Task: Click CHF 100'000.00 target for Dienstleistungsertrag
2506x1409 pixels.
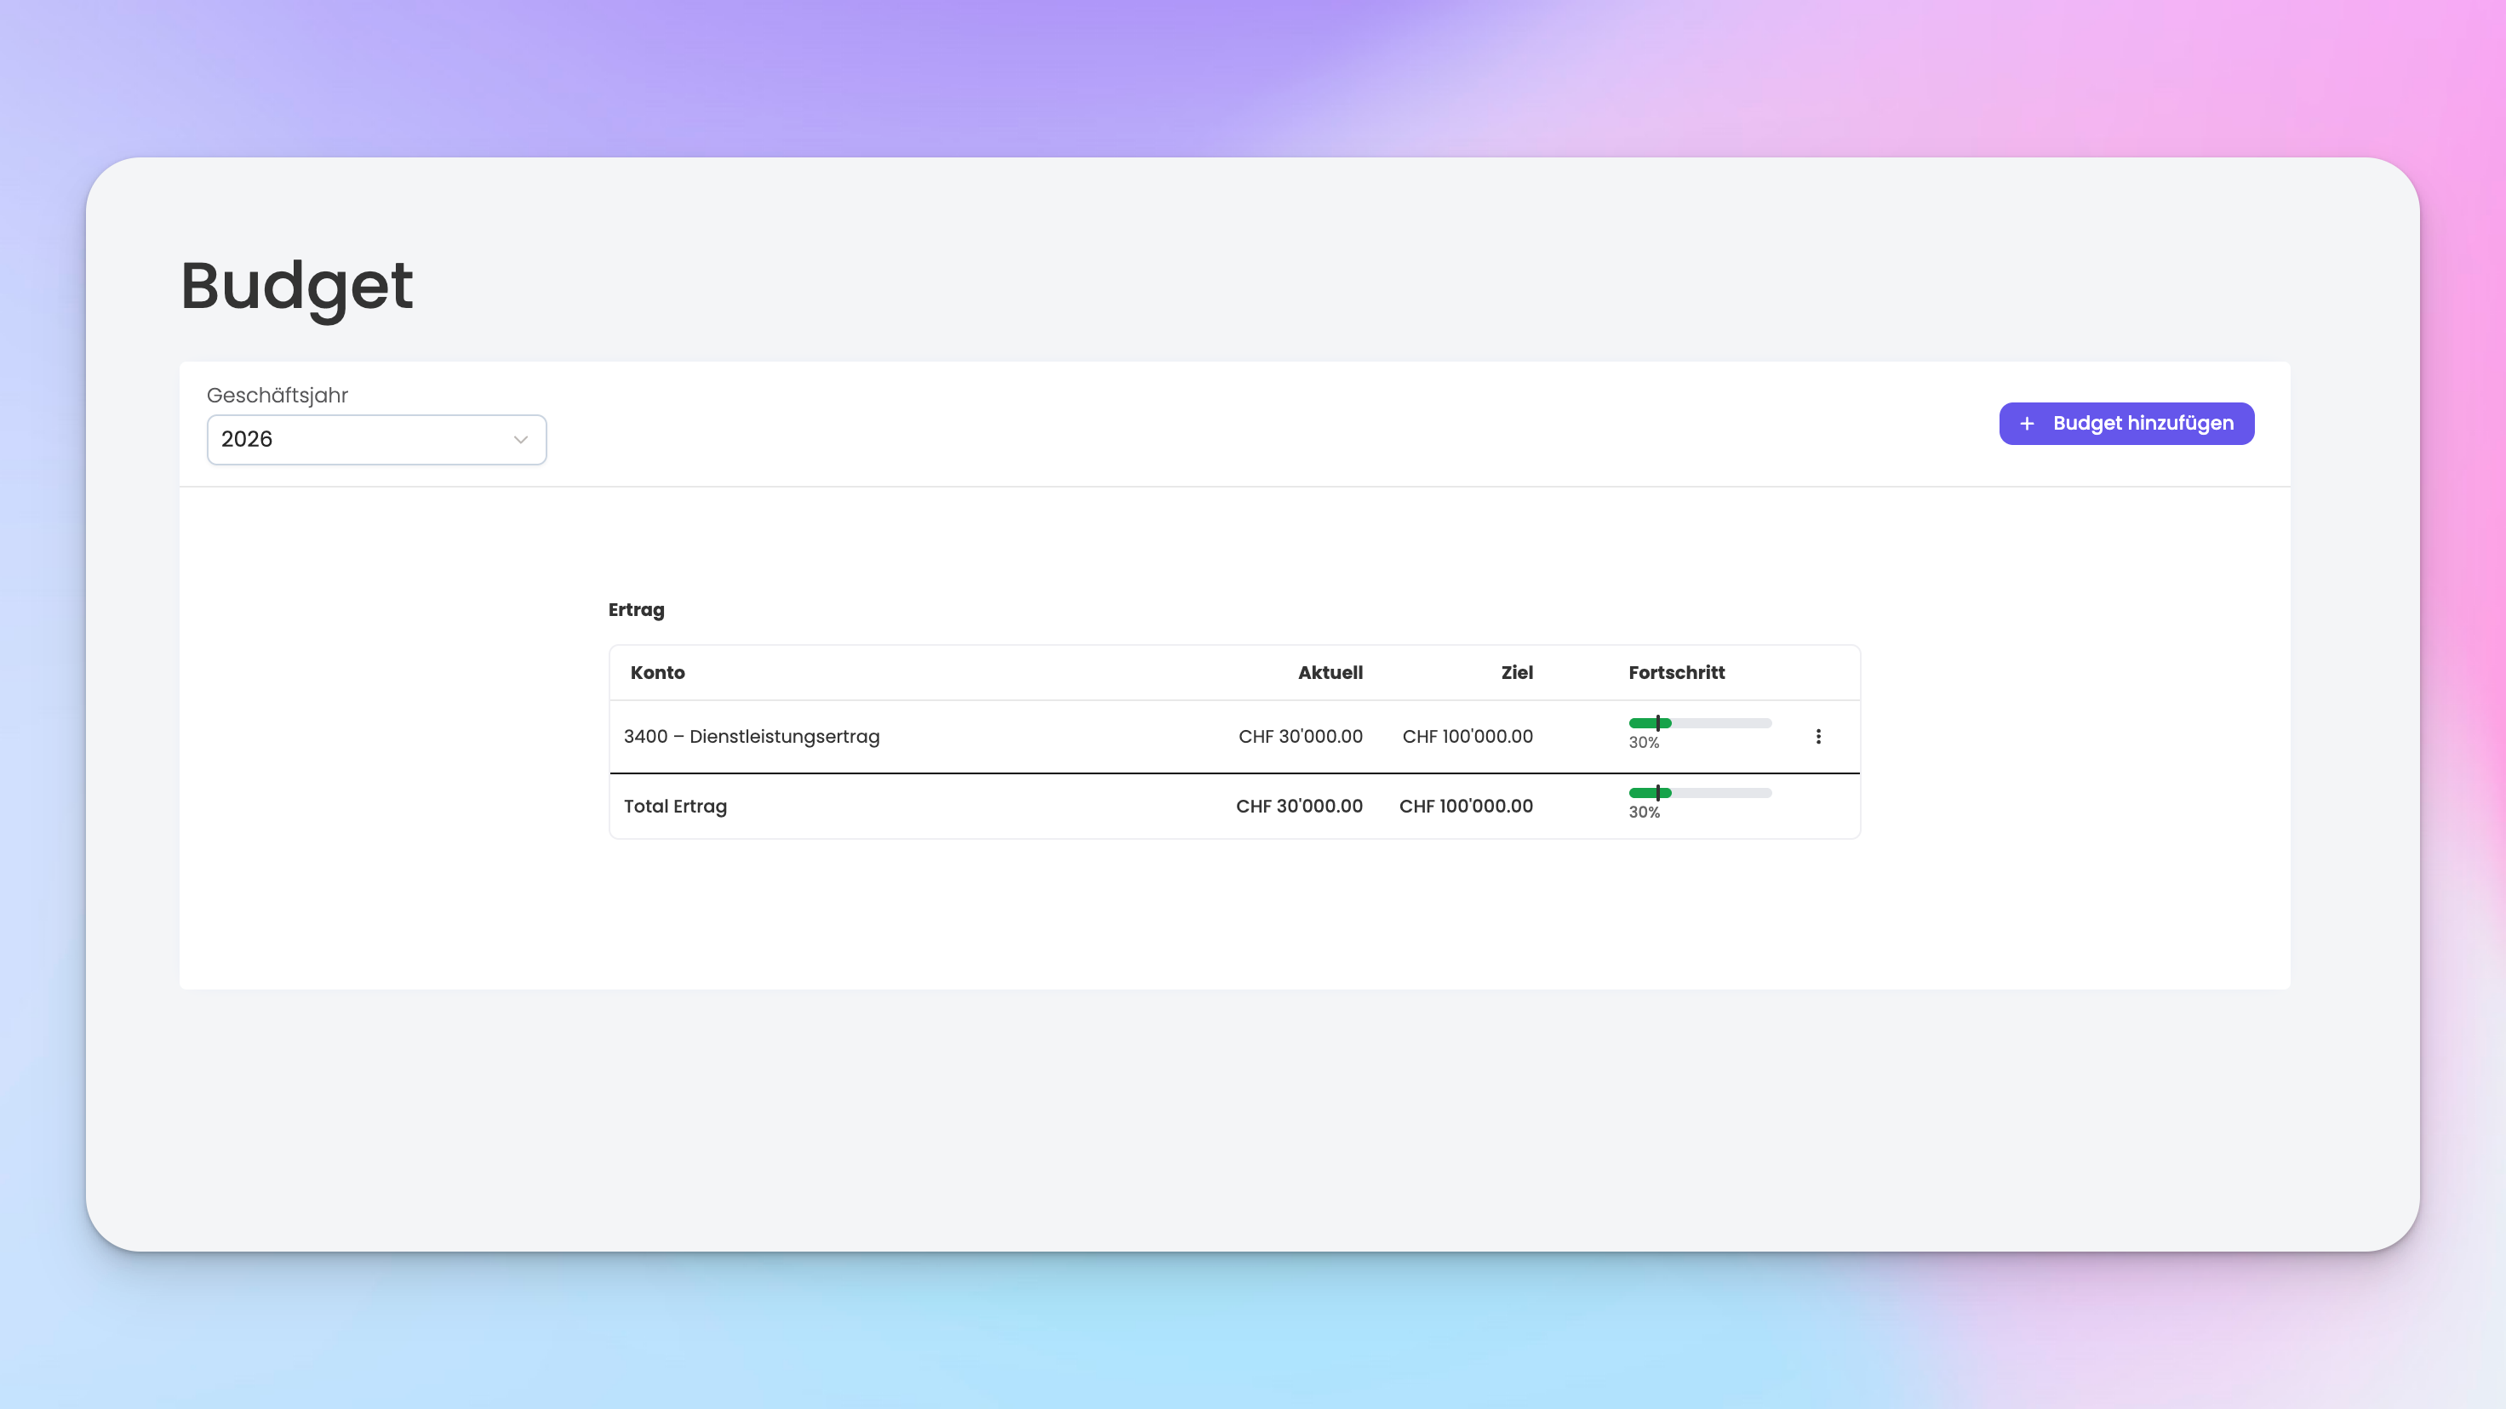Action: point(1467,736)
